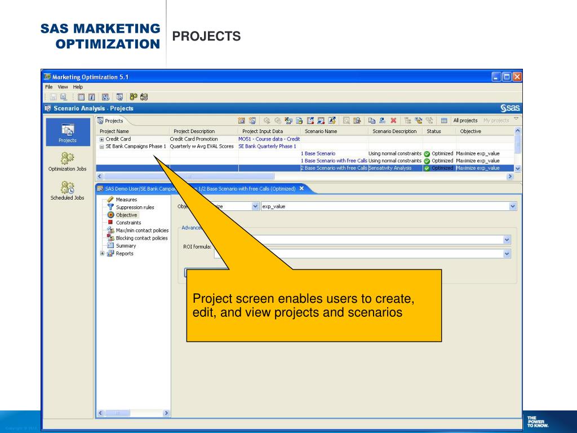Open the View menu

[63, 87]
